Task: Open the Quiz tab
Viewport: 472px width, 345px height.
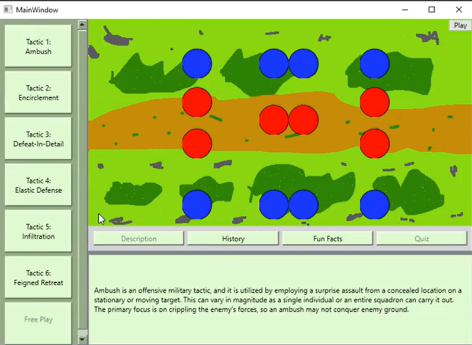Action: click(422, 239)
